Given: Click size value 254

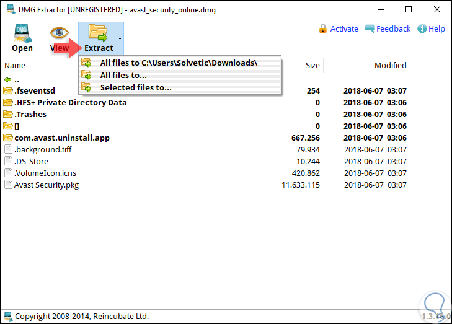Looking at the screenshot, I should 313,91.
